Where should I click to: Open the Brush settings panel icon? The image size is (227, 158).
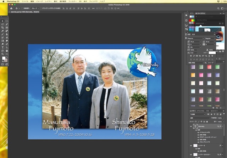point(186,26)
